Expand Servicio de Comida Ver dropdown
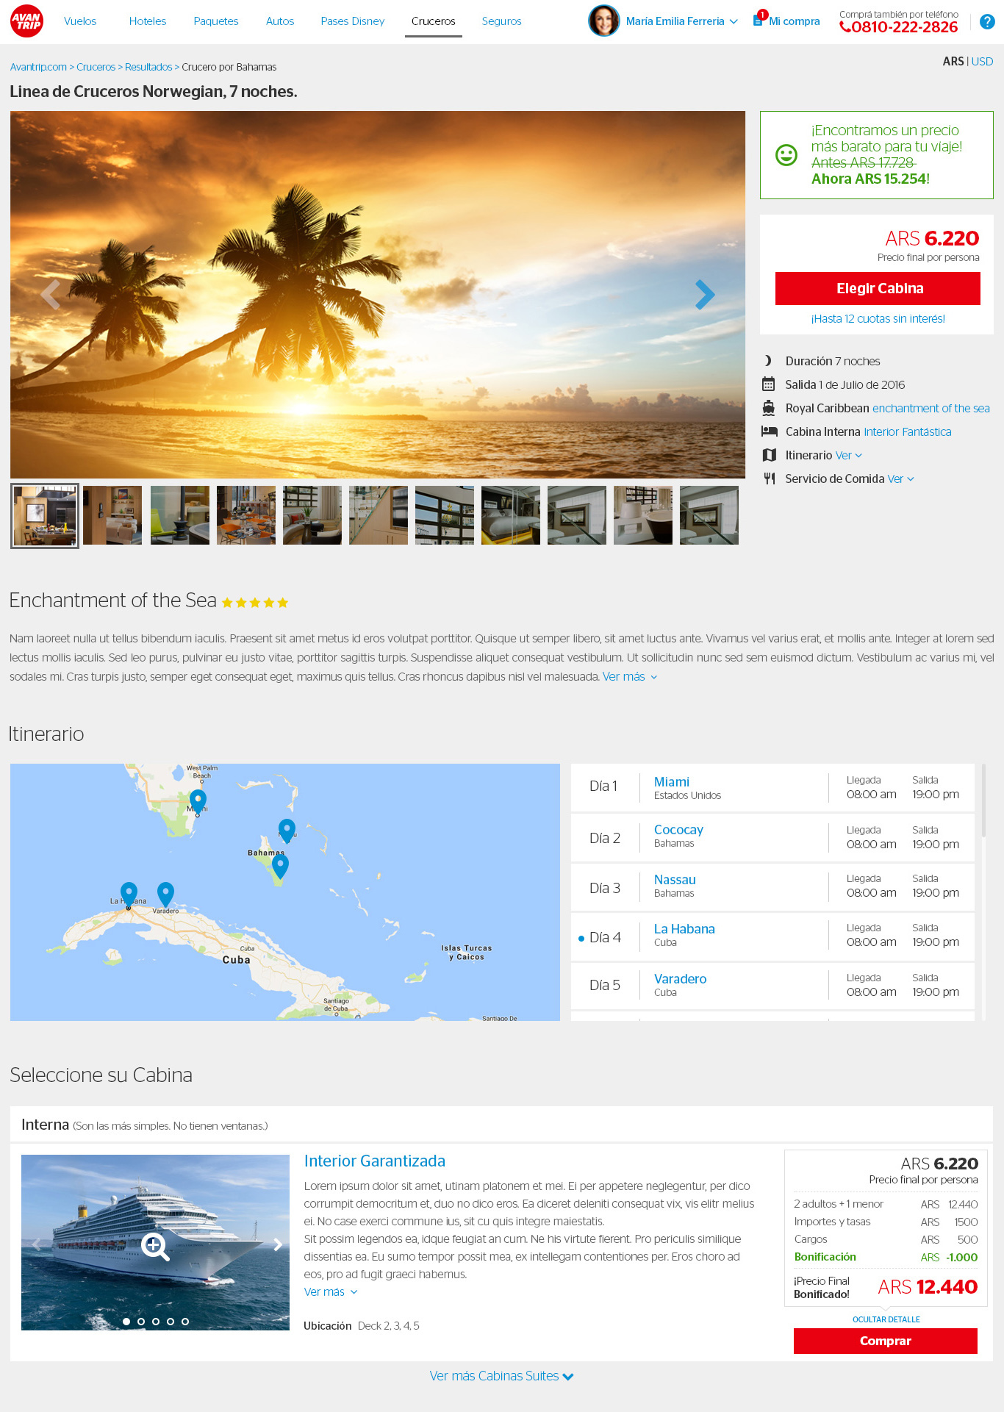The image size is (1004, 1412). pos(901,479)
